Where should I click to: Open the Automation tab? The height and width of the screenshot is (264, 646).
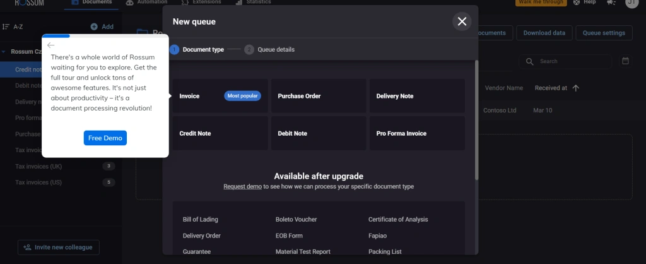146,2
